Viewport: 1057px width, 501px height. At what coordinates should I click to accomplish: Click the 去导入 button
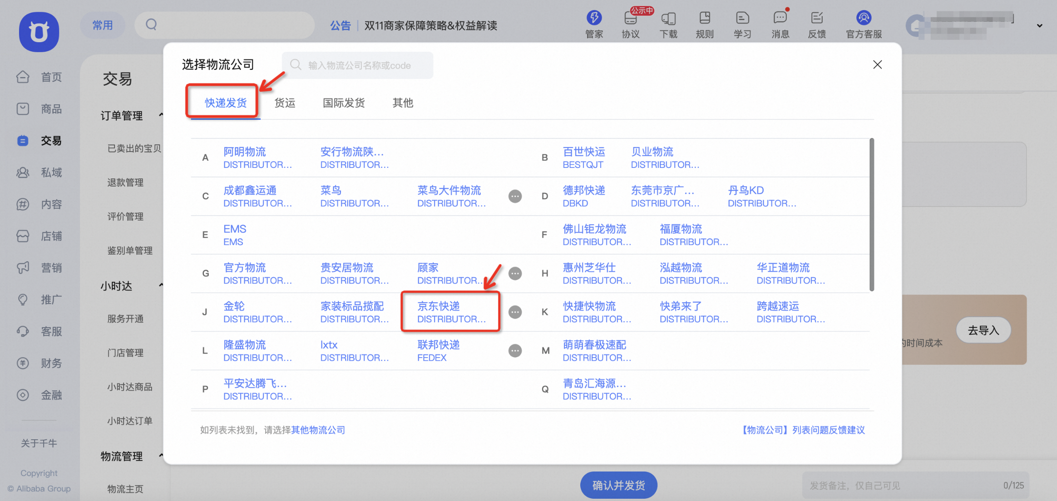[983, 330]
